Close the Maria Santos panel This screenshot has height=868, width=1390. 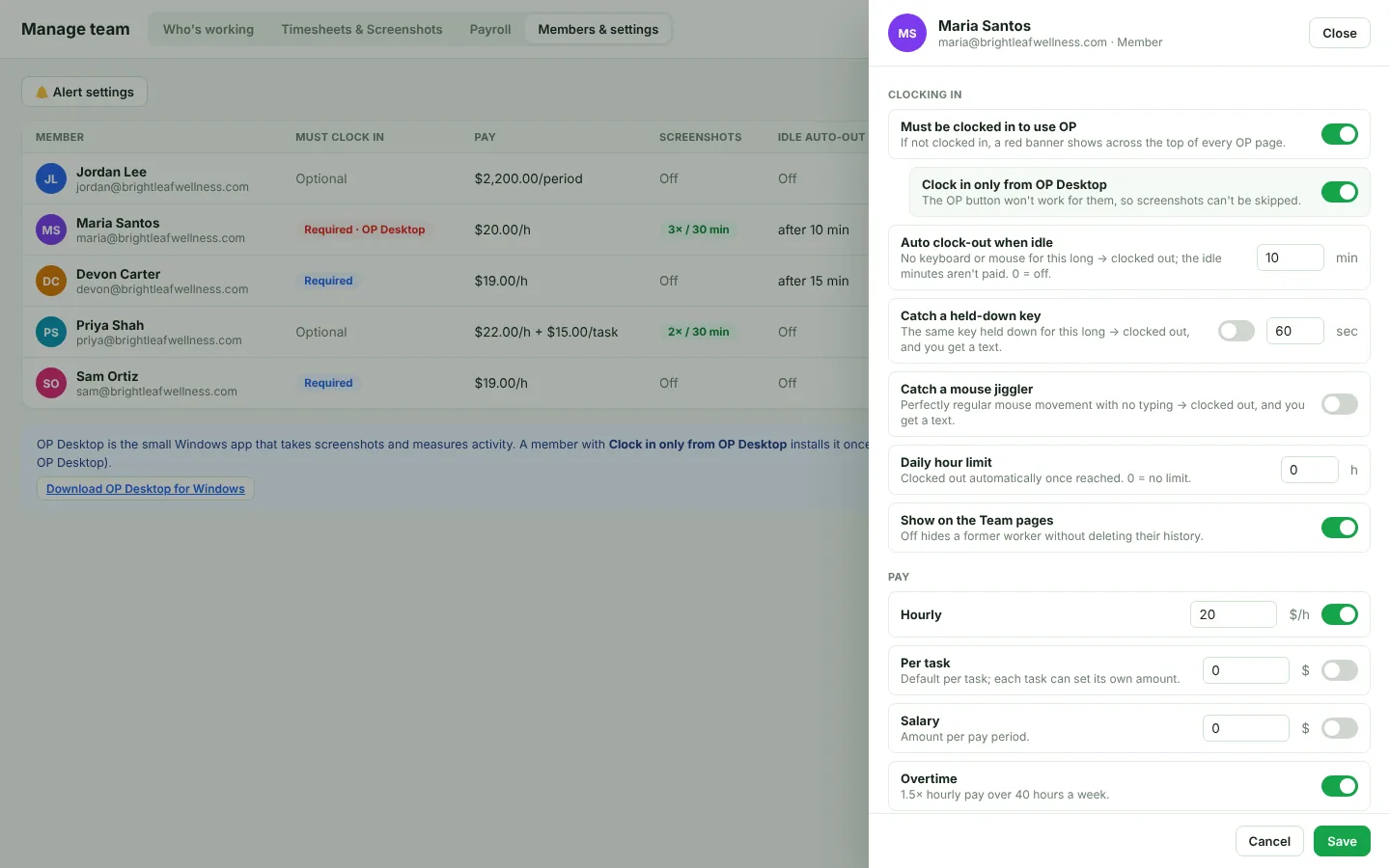(x=1340, y=33)
